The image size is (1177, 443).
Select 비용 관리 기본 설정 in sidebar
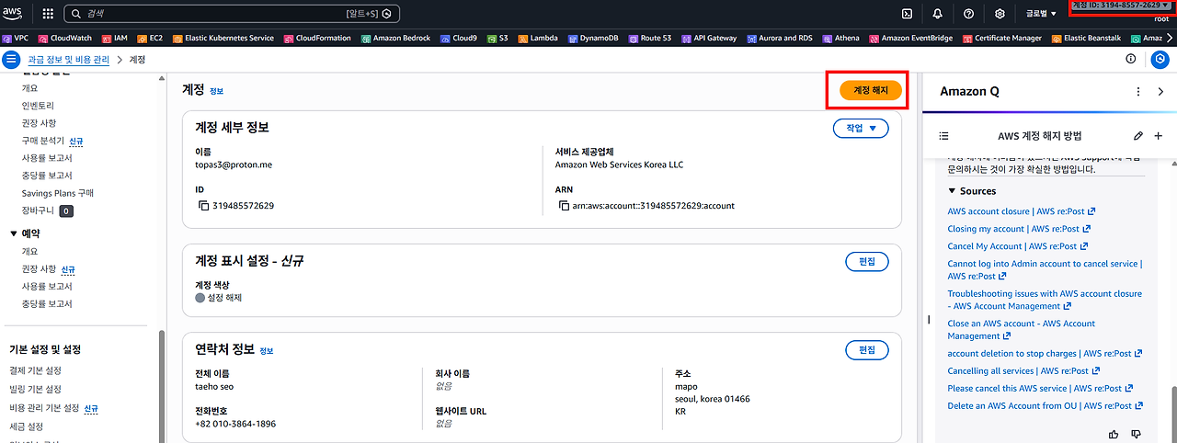coord(44,408)
